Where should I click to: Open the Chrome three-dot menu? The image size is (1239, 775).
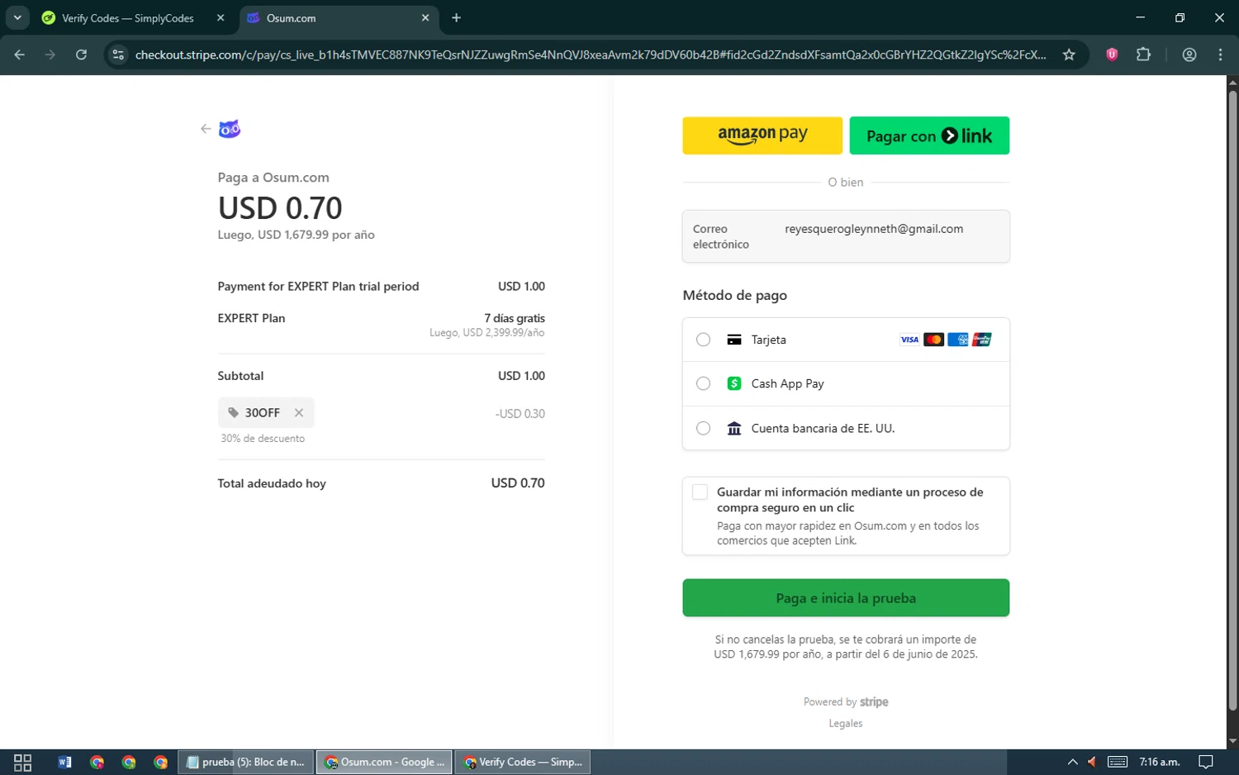point(1220,55)
